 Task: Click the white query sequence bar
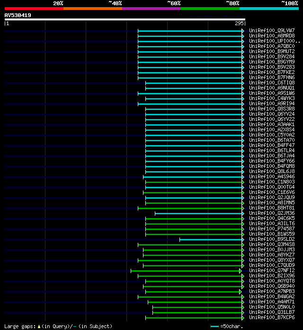pos(125,19)
